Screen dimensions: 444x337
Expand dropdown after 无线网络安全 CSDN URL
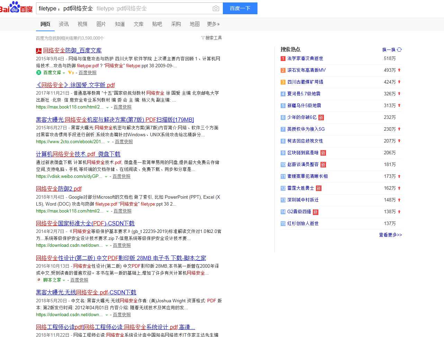tap(106, 315)
